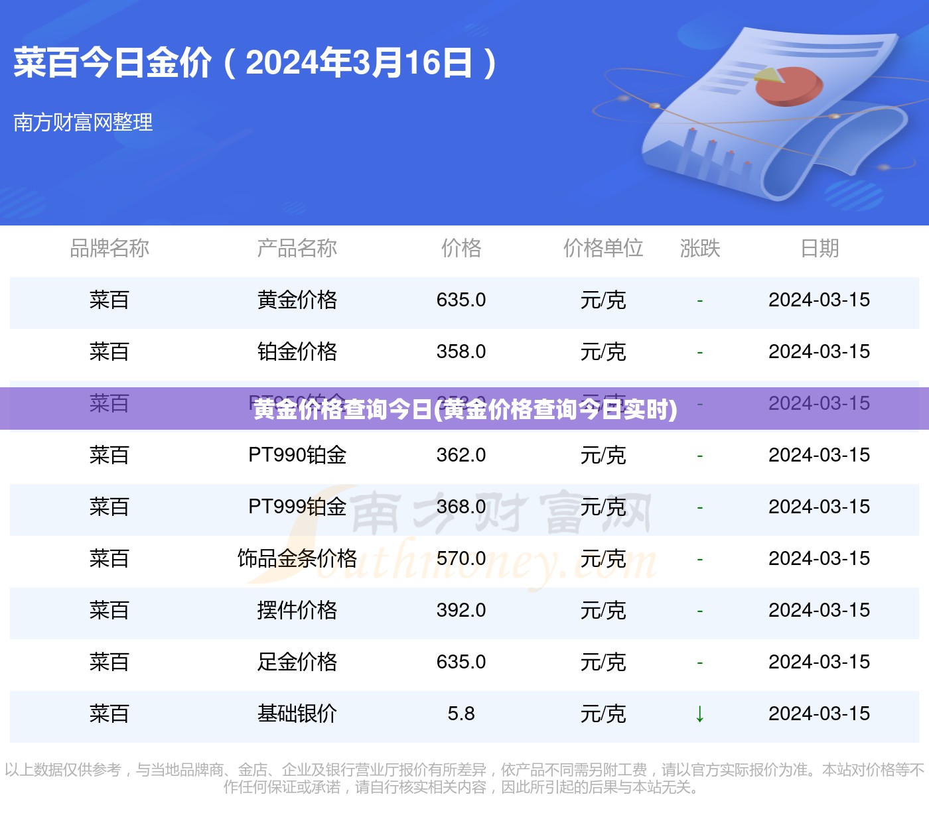The width and height of the screenshot is (929, 817).
Task: Click the price 358.0 for 铂金价格
Action: coord(461,351)
